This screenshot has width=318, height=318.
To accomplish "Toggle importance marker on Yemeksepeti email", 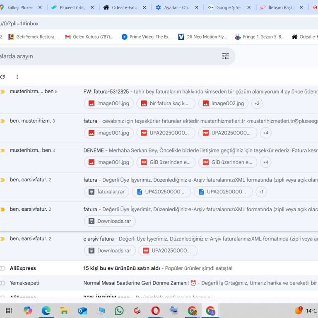I will tap(2, 283).
